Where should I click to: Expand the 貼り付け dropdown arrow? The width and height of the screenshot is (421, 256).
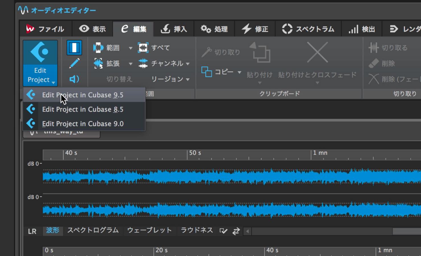coord(260,83)
